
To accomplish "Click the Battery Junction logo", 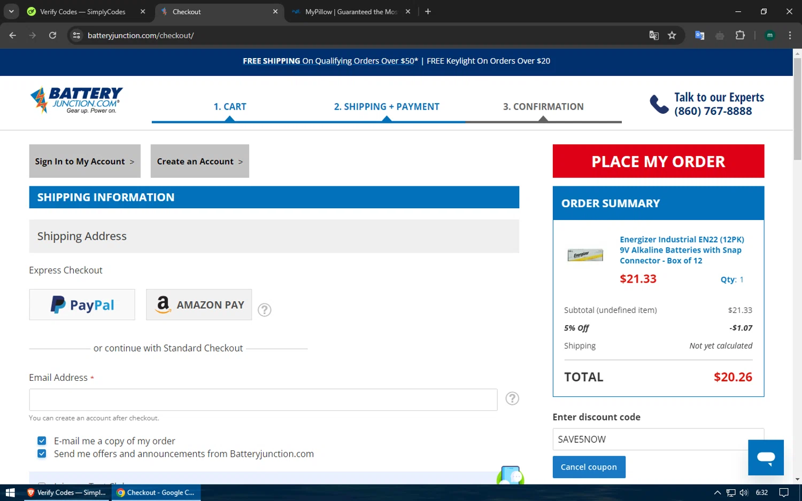I will point(76,100).
